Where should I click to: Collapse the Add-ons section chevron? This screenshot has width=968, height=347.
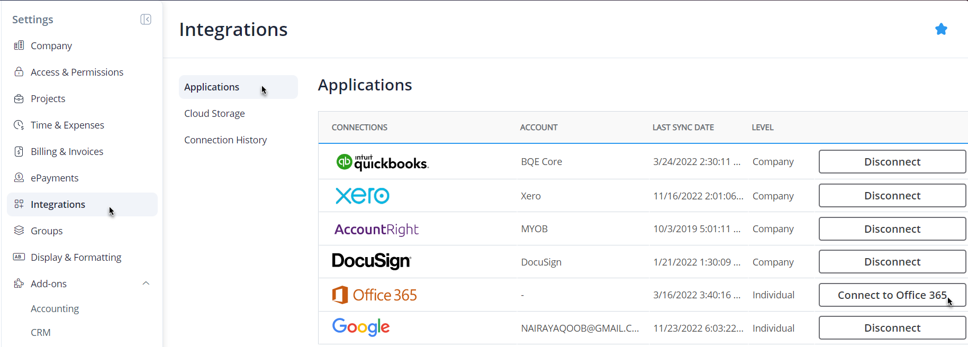[x=146, y=284]
